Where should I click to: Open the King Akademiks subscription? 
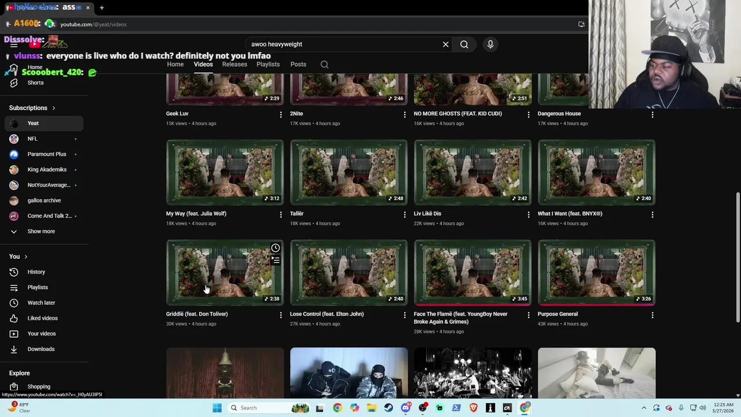tap(44, 170)
